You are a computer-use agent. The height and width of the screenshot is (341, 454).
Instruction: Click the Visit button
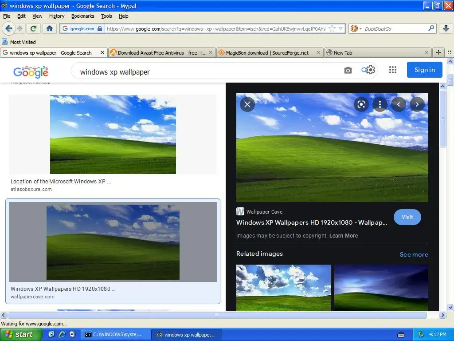pyautogui.click(x=407, y=217)
